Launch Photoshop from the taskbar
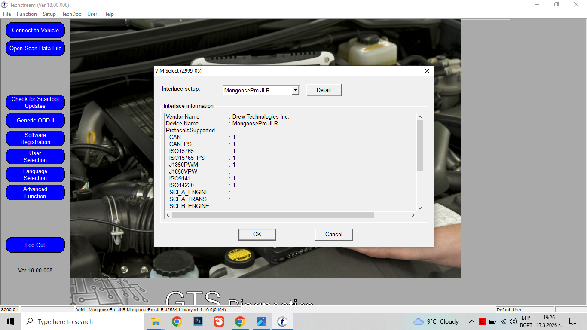 (x=198, y=321)
